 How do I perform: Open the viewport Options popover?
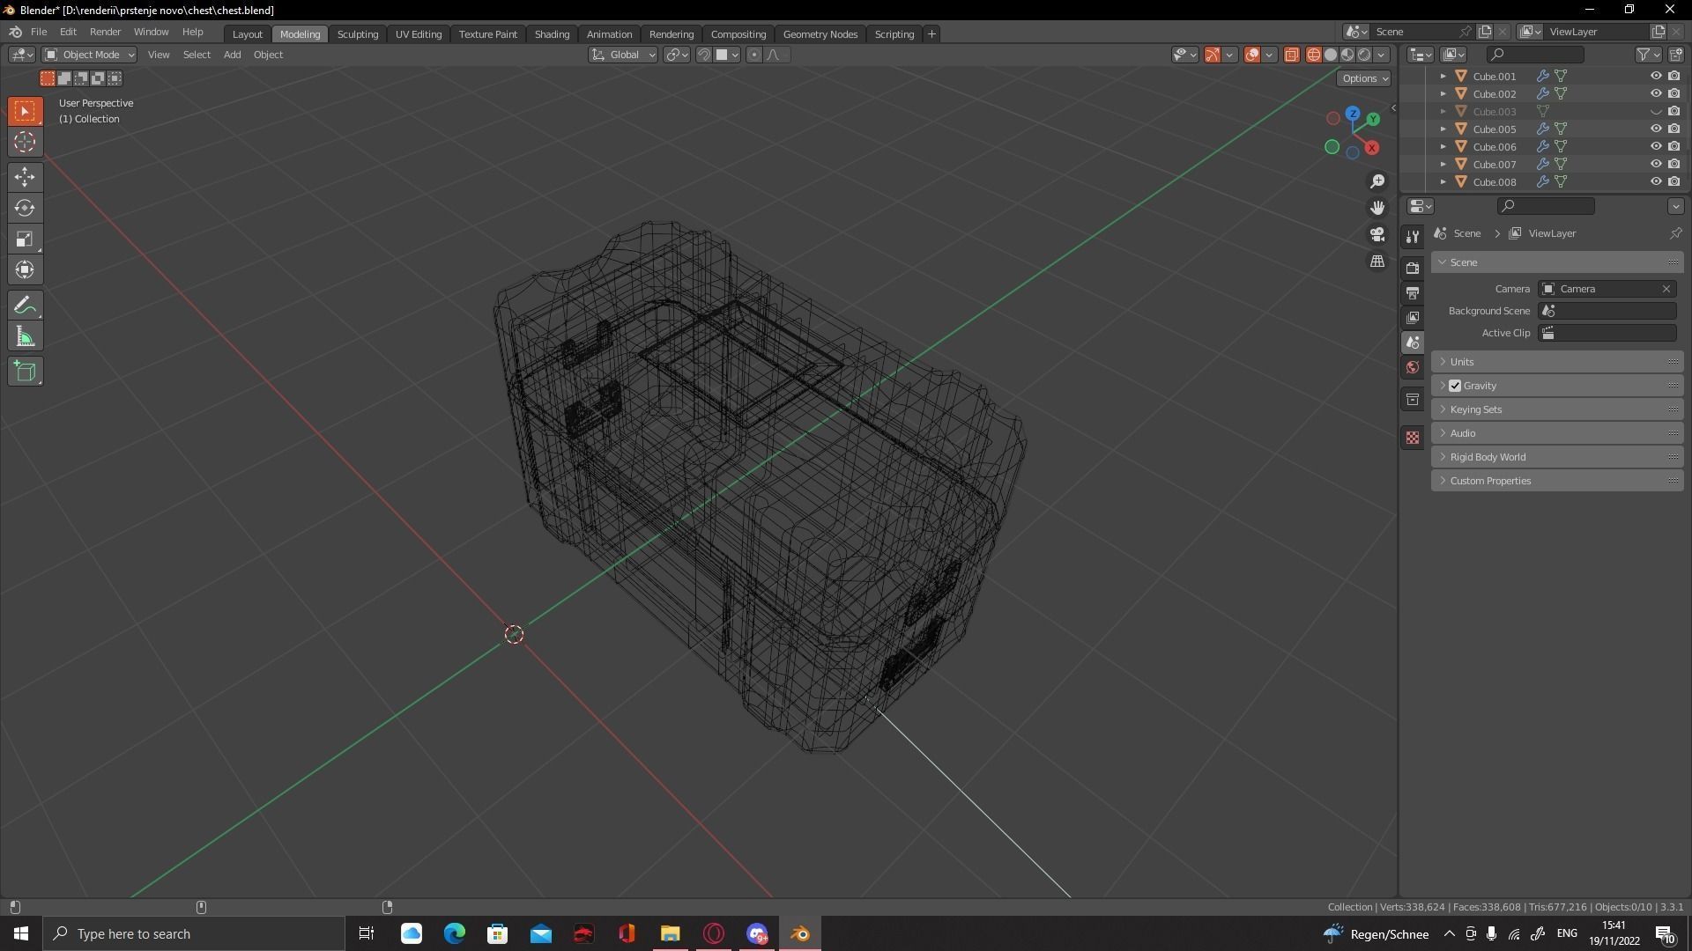1362,77
